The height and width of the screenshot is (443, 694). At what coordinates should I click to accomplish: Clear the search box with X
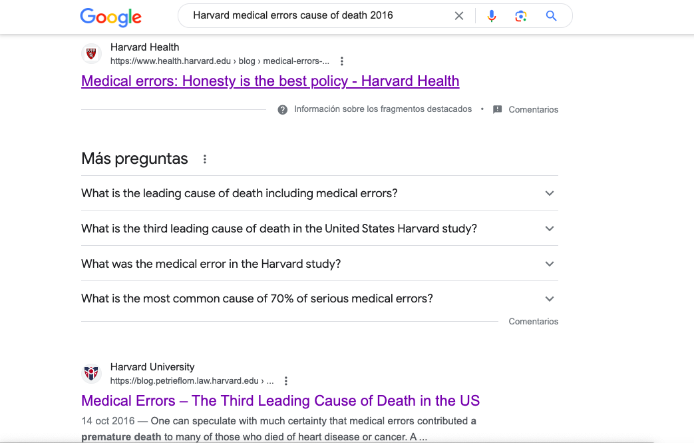(x=459, y=16)
